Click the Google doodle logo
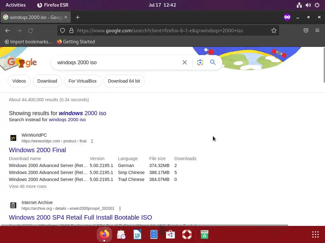This screenshot has width=325, height=243. click(x=22, y=63)
